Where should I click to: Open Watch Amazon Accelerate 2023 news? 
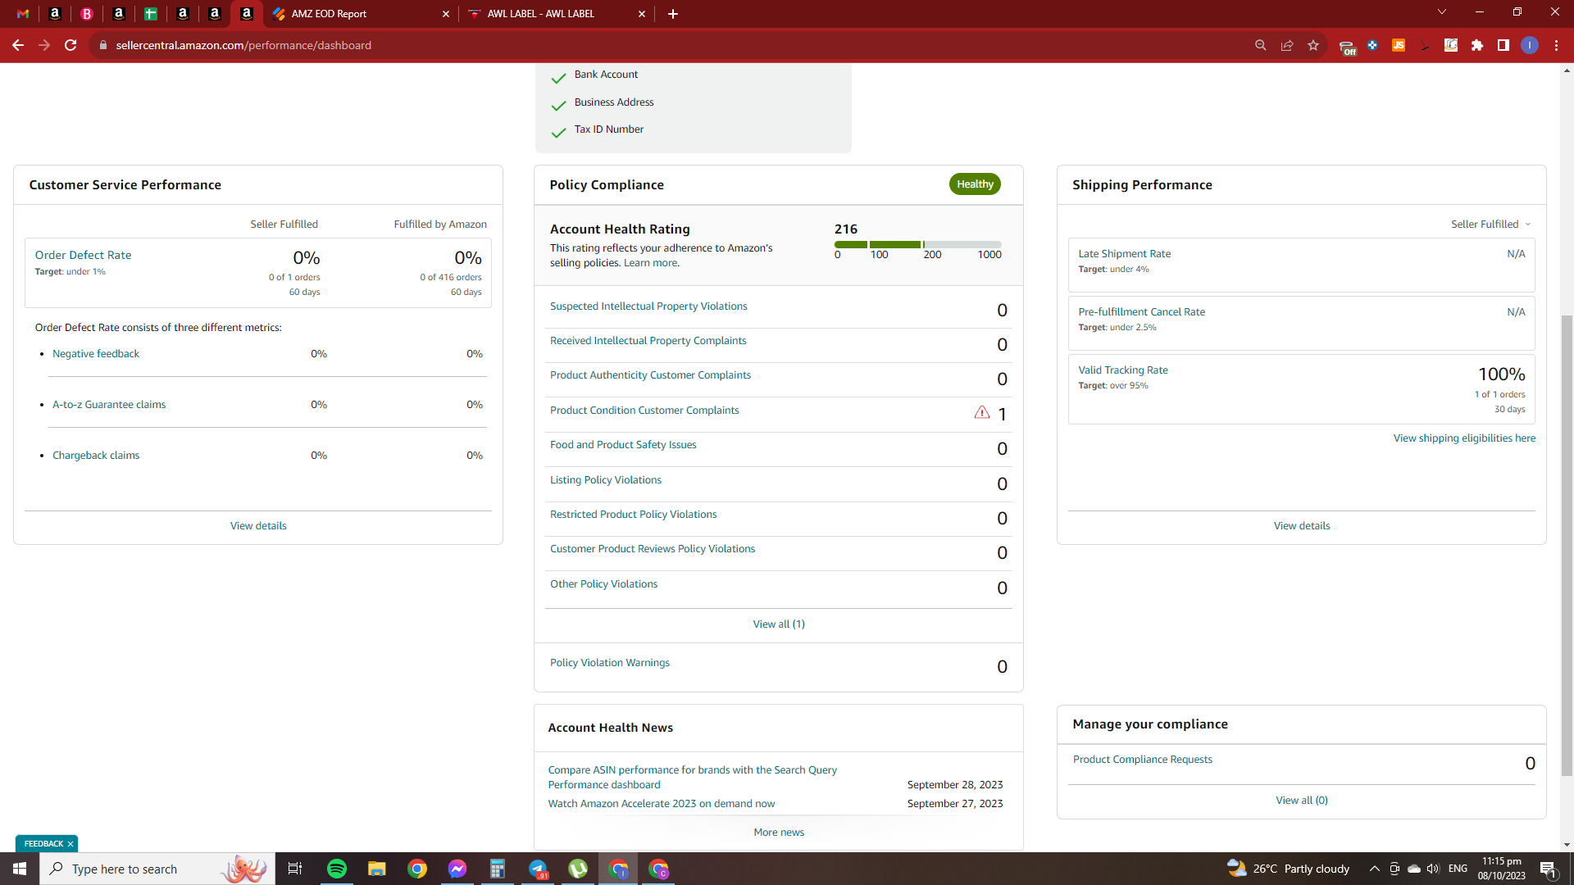pos(662,803)
